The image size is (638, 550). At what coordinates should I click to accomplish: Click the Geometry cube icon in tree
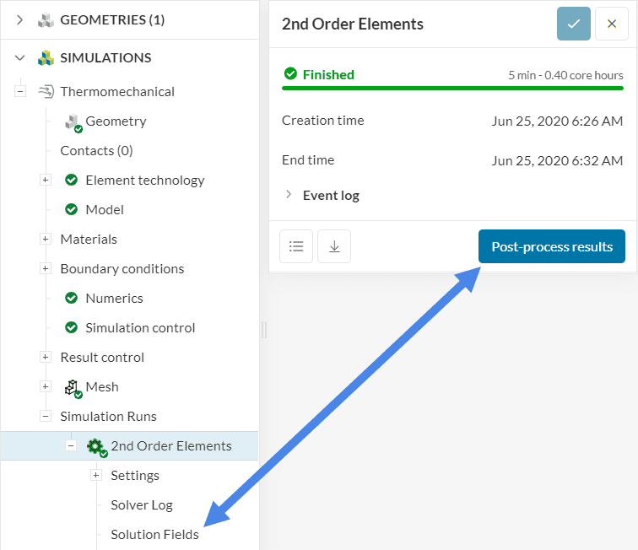click(x=73, y=121)
